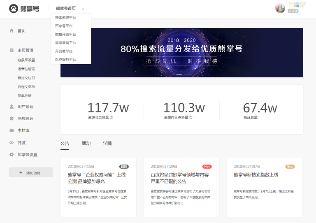Click the 资源收录总量 label
Image resolution: width=316 pixels, height=223 pixels.
point(98,117)
